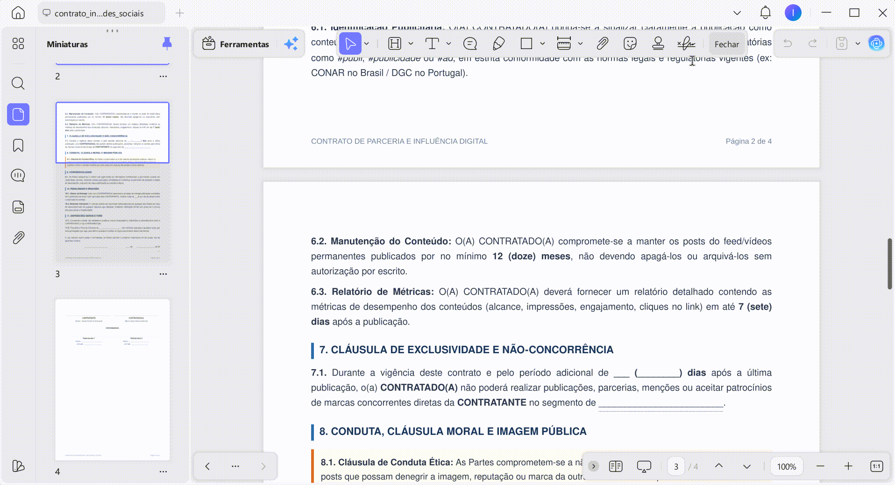The height and width of the screenshot is (485, 895).
Task: Add a comment note bubble
Action: coord(470,44)
